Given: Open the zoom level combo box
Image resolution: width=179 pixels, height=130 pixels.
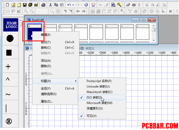Looking at the screenshot, I should pyautogui.click(x=42, y=11).
